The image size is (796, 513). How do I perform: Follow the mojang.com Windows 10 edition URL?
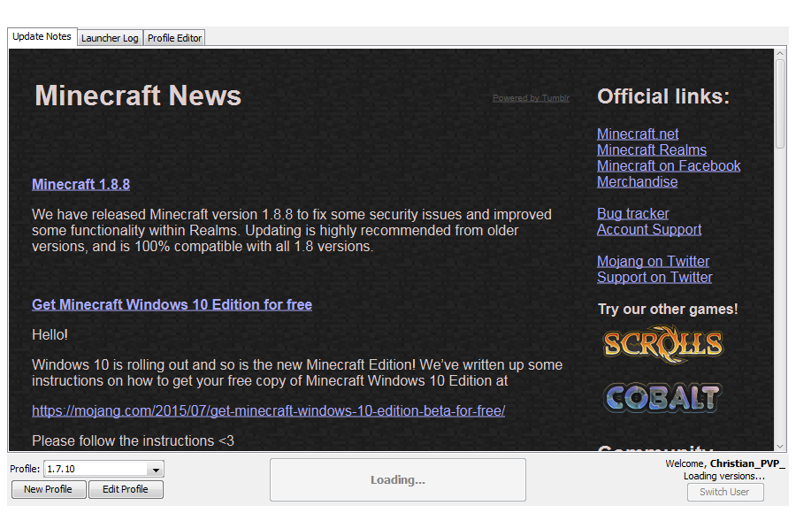[268, 411]
